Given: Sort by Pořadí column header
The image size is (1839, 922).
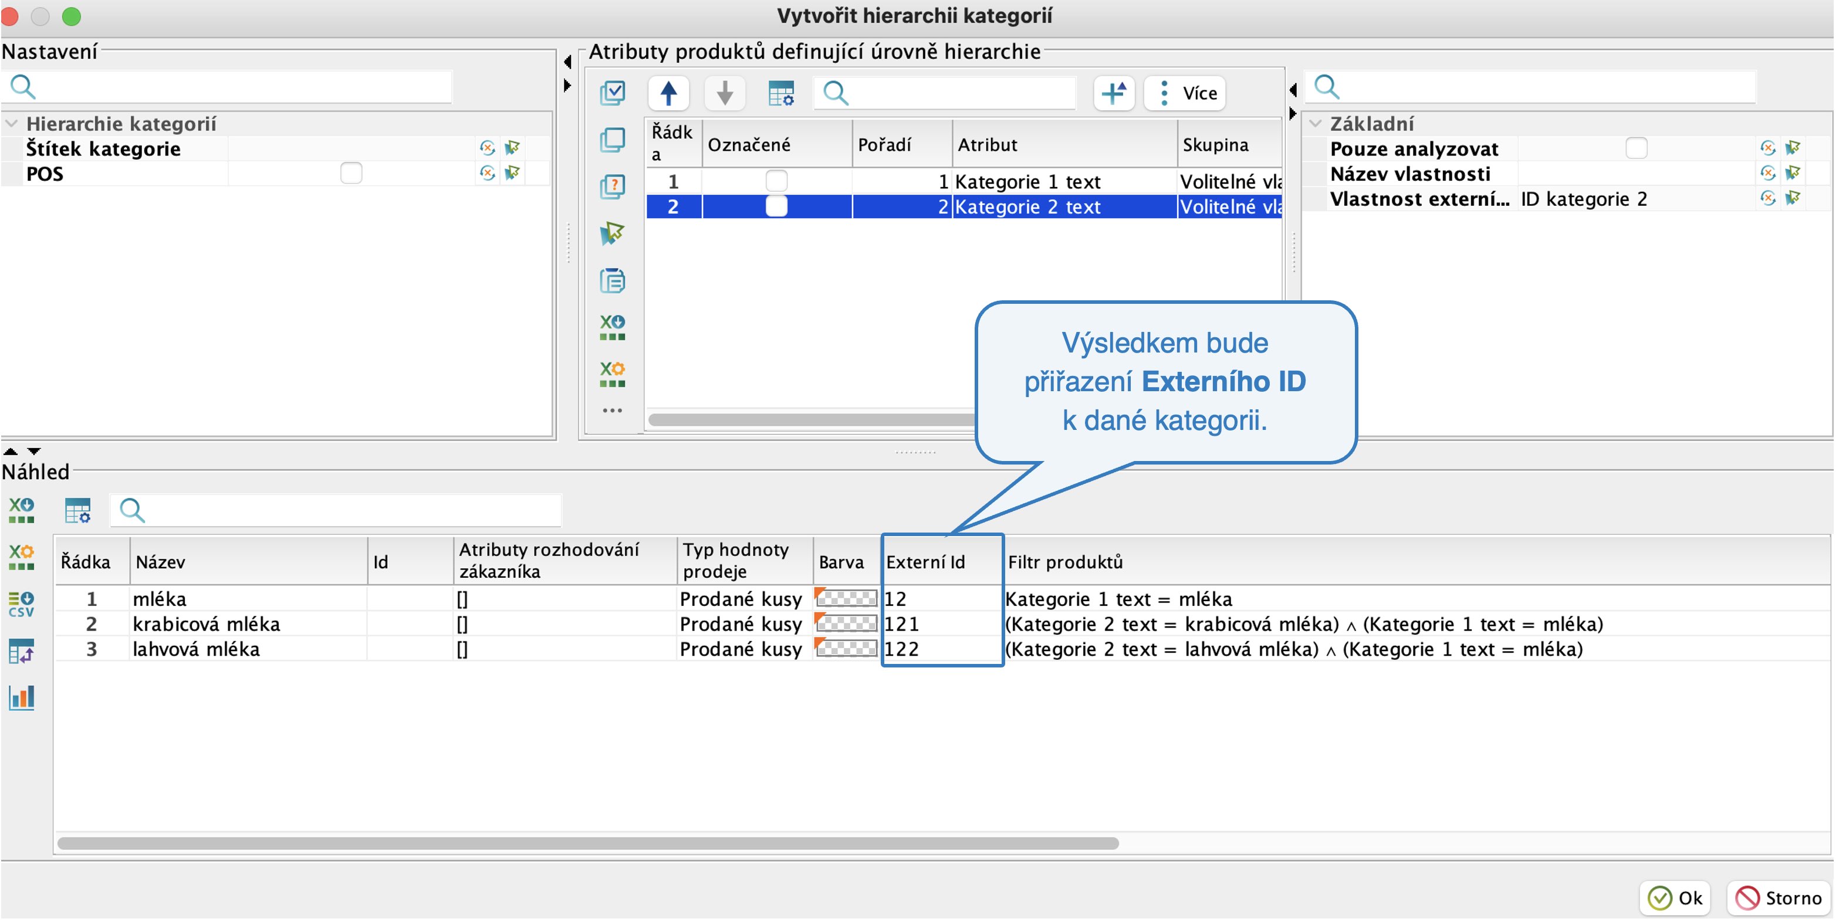Looking at the screenshot, I should tap(902, 144).
